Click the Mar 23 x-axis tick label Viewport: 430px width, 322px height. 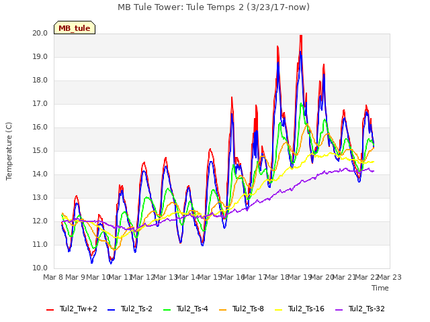click(x=390, y=277)
